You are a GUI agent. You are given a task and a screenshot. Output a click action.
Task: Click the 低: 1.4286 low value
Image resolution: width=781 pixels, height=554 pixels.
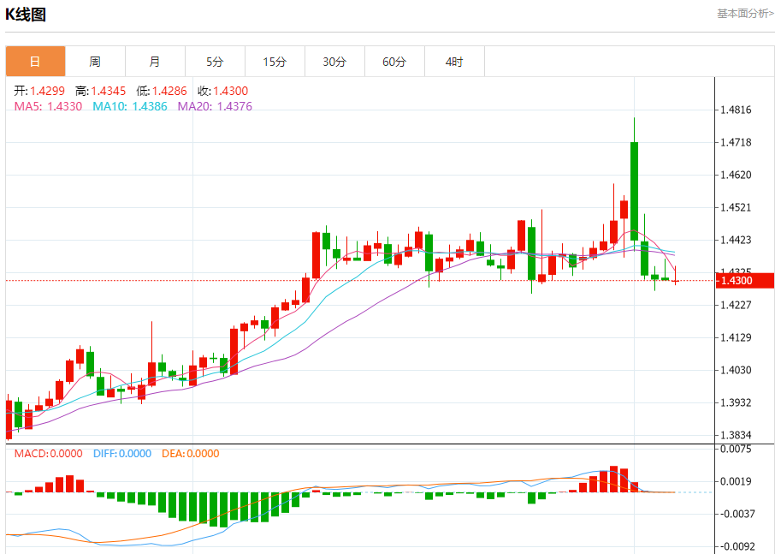pyautogui.click(x=162, y=91)
